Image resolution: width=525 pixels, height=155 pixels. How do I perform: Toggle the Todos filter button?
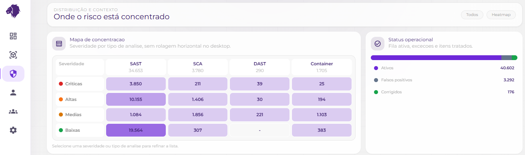(x=472, y=15)
